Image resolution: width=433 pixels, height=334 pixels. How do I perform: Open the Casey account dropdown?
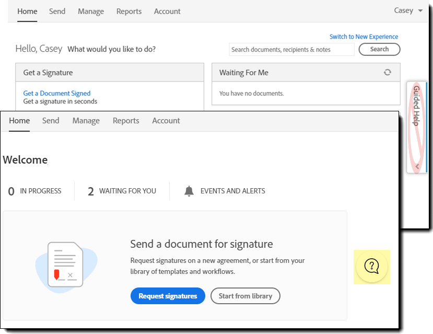click(x=408, y=10)
